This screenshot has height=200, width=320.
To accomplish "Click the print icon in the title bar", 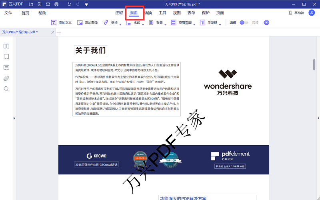I will pos(56,4).
